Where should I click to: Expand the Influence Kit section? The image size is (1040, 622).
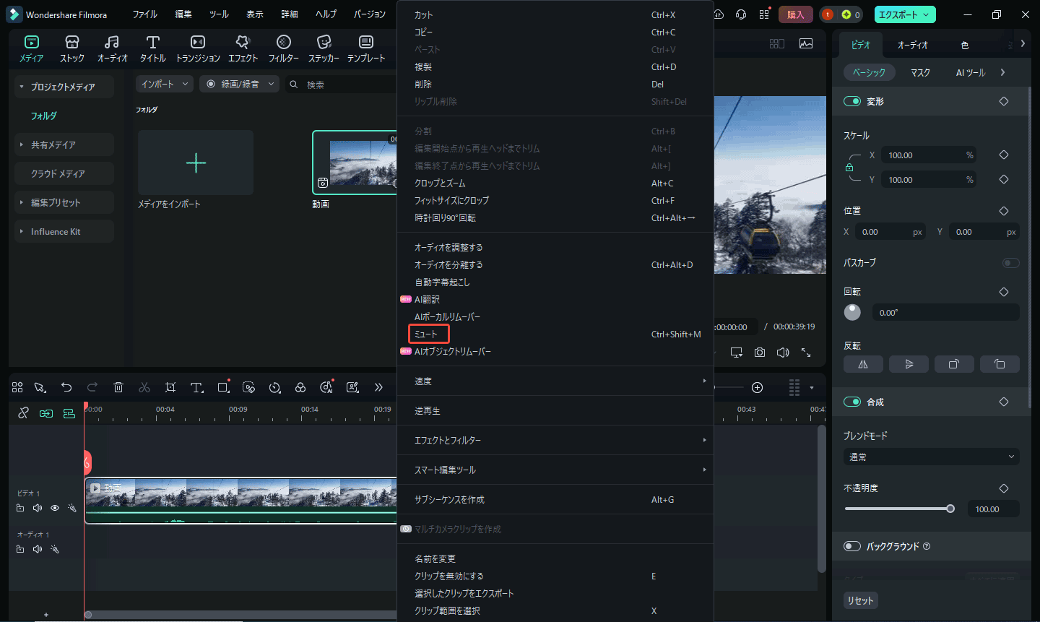pyautogui.click(x=22, y=231)
